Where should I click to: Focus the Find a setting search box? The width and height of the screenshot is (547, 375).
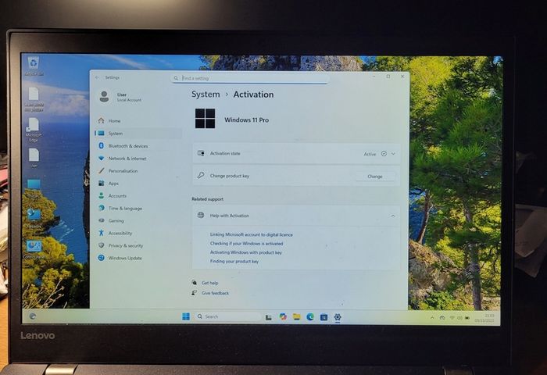[249, 78]
